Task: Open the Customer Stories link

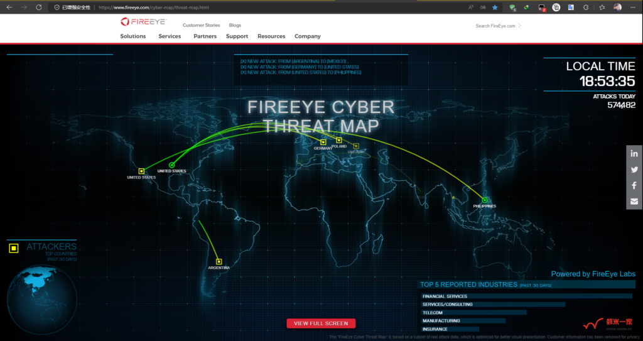Action: 201,25
